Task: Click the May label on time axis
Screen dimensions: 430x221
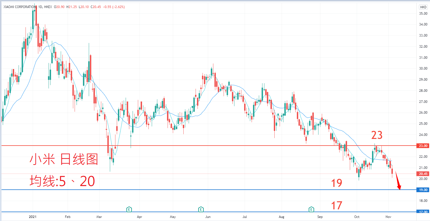Action: [173, 217]
